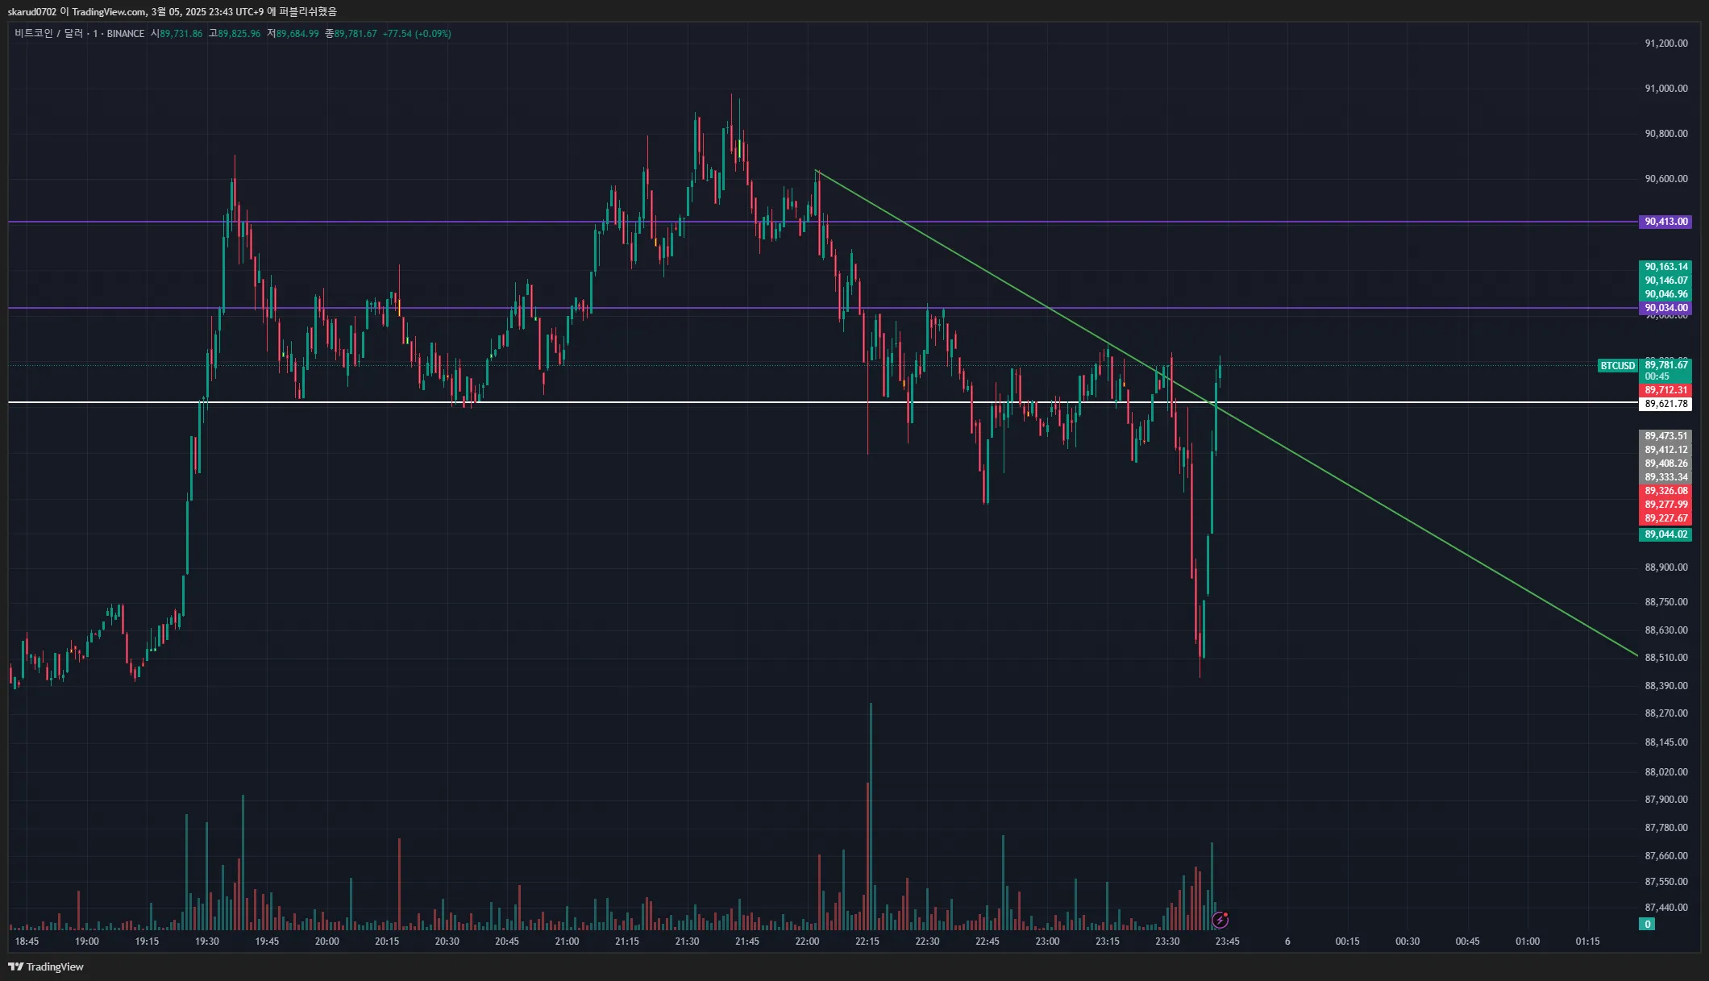
Task: Click the 21:00 time axis label
Action: tap(568, 942)
